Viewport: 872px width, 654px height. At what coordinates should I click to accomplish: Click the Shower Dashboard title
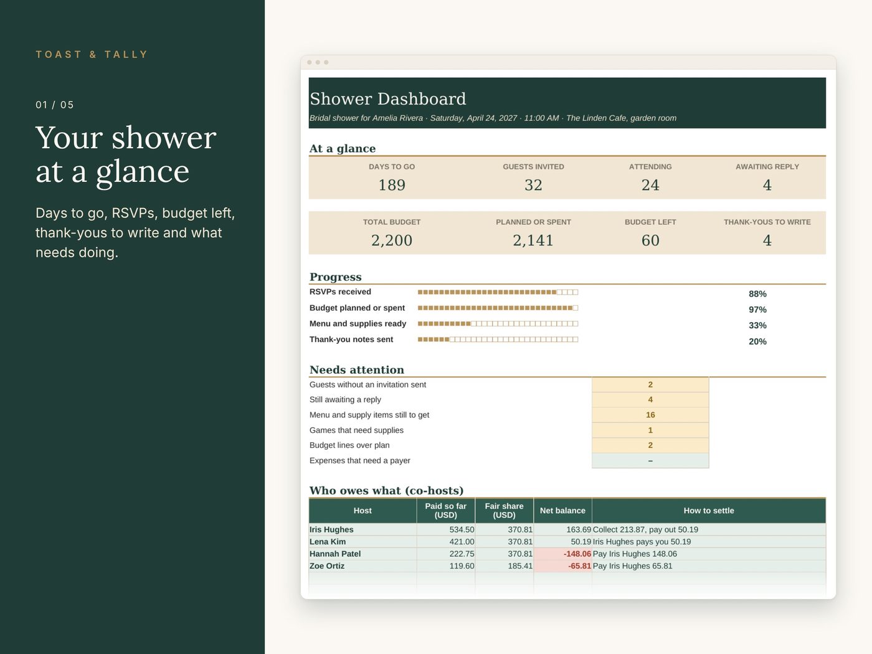pos(387,99)
